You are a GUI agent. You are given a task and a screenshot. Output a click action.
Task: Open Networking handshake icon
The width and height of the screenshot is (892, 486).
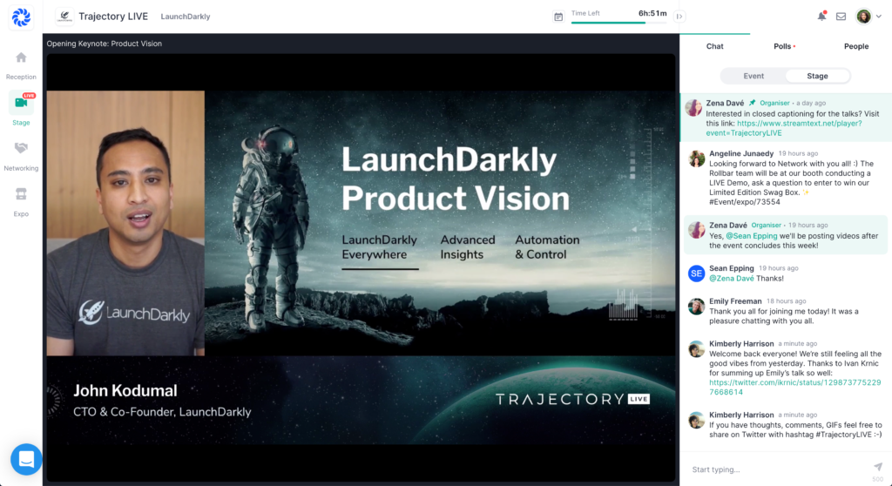point(21,149)
